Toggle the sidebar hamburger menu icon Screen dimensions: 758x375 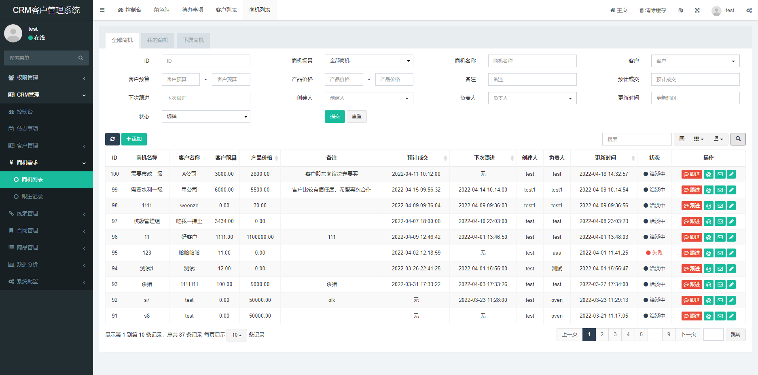tap(102, 10)
